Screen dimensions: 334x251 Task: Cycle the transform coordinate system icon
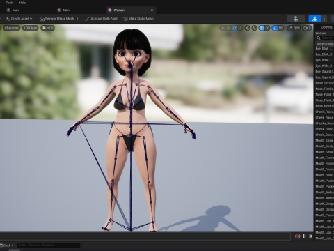click(248, 28)
